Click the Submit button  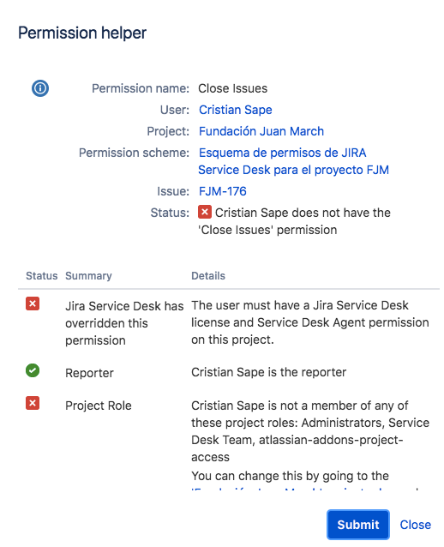[358, 525]
